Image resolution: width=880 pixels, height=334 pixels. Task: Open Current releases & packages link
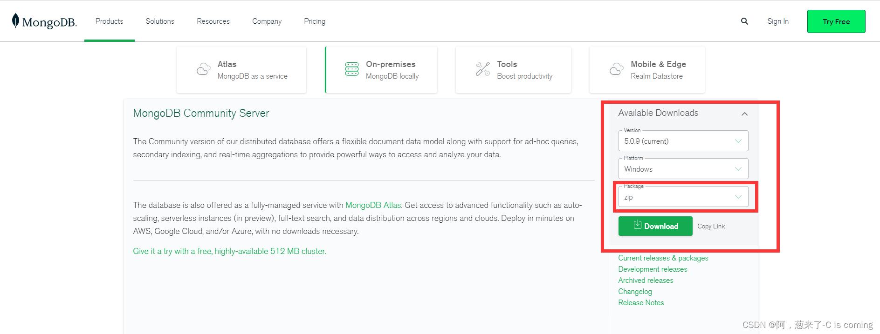click(x=663, y=258)
